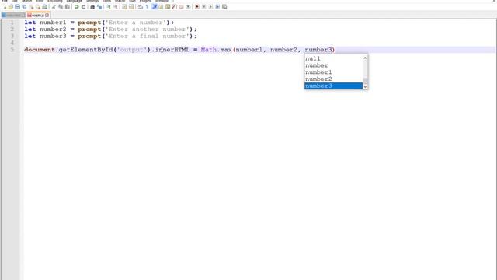Viewport: 497px width, 280px height.
Task: Open Find with the binoculars icon
Action: (92, 7)
